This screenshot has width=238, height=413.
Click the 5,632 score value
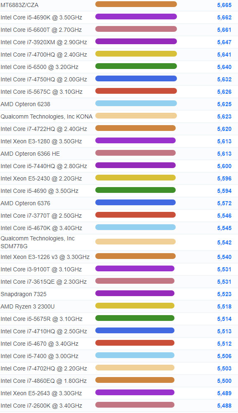(224, 79)
